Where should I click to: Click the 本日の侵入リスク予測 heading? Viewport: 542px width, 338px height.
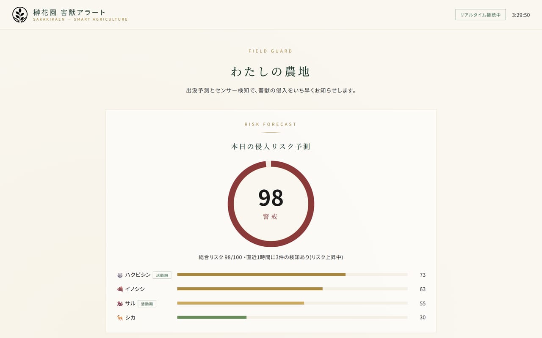(x=271, y=147)
